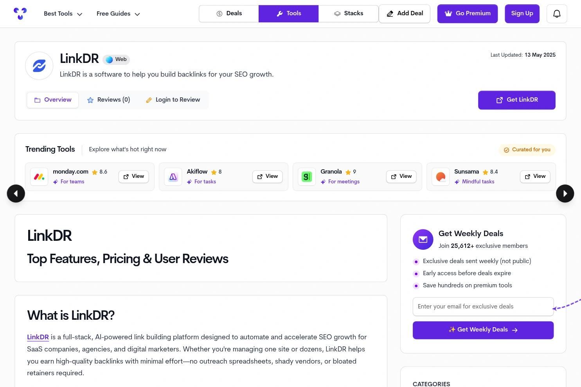The image size is (581, 387).
Task: Click the Add Deal button
Action: [404, 14]
